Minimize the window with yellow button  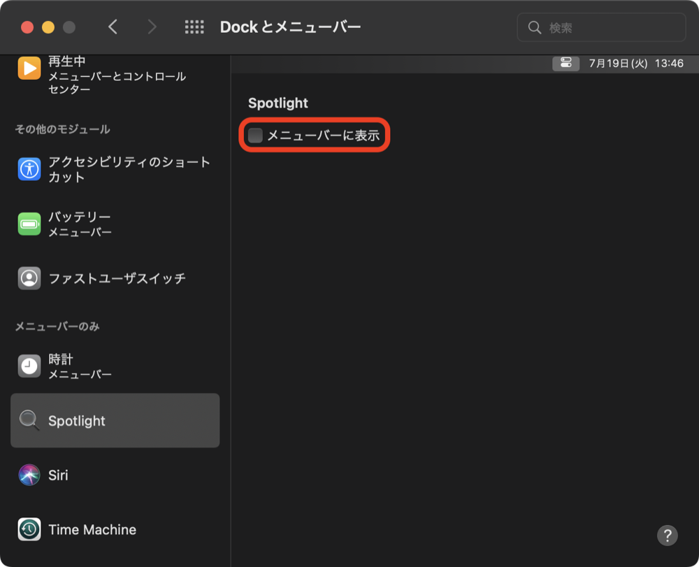tap(48, 27)
